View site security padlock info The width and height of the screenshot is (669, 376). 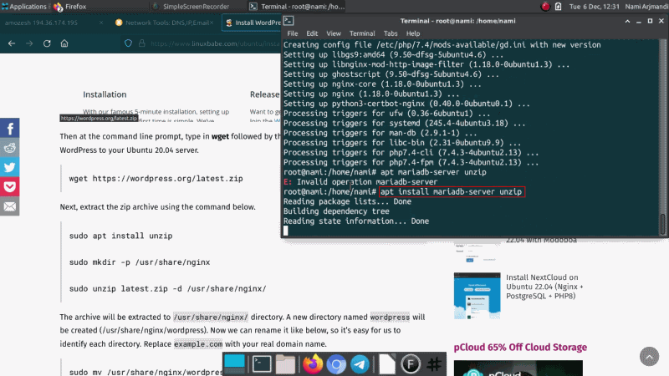tap(141, 43)
